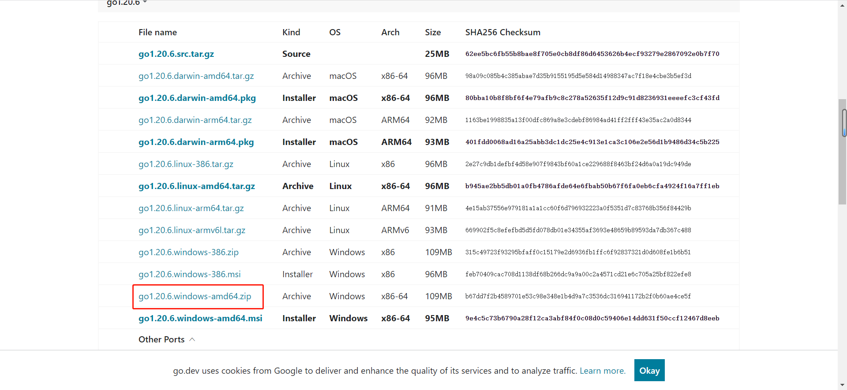This screenshot has height=390, width=847.
Task: Download go1.20.6.windows-386.msi installer
Action: [189, 274]
